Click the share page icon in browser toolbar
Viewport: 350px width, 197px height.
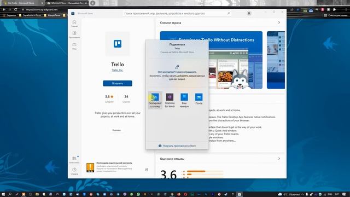[291, 10]
